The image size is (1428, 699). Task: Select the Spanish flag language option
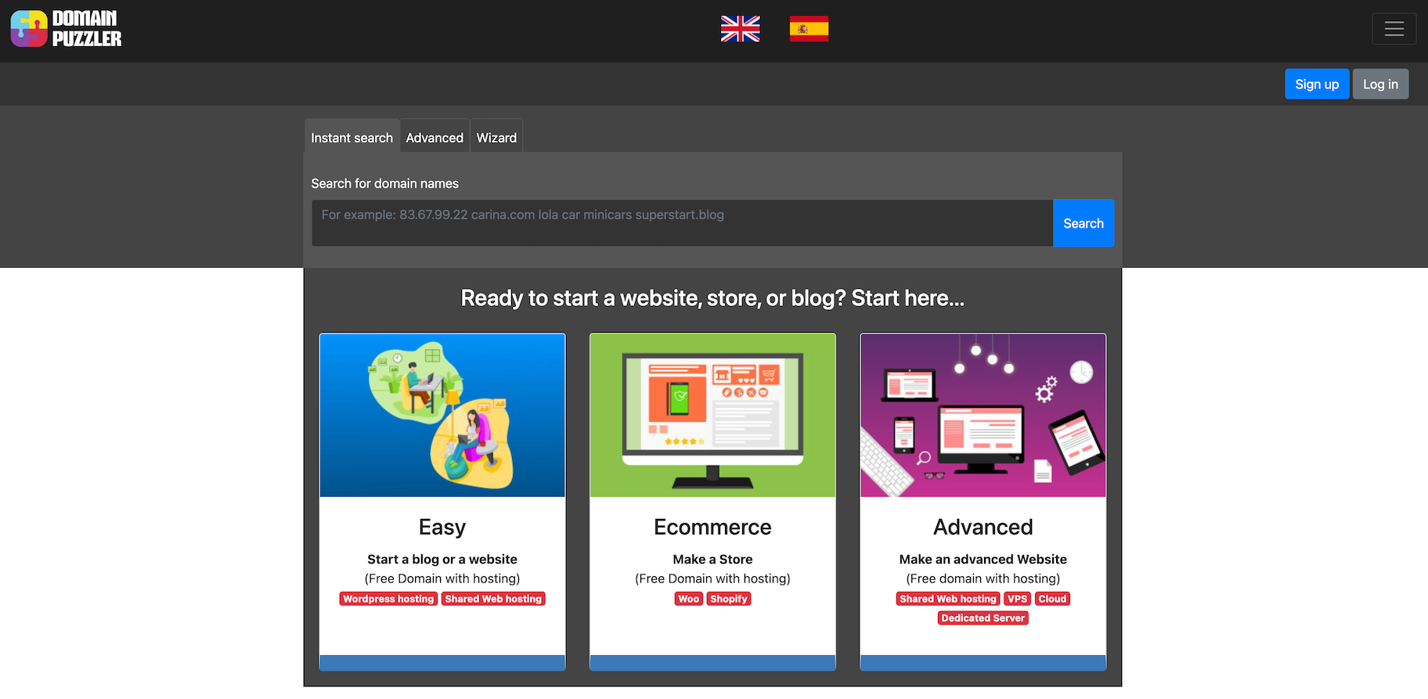point(809,29)
